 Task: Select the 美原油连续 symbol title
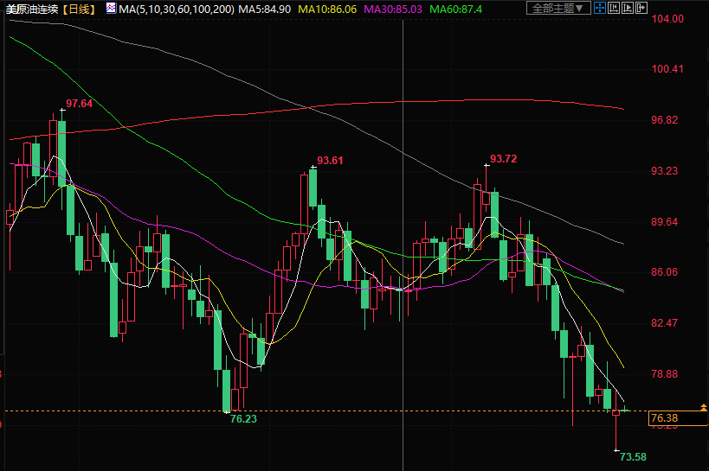pyautogui.click(x=32, y=9)
